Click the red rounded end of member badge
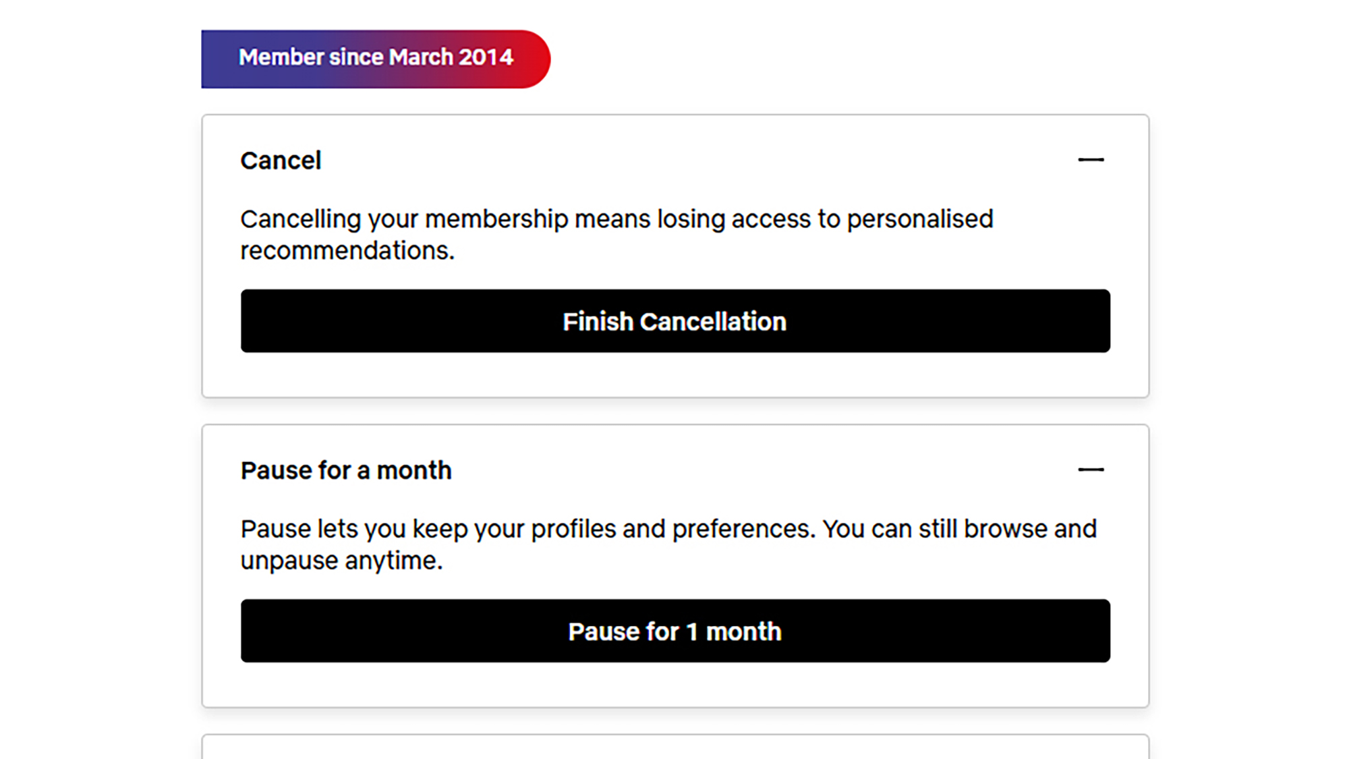Screen dimensions: 1349x759 coord(533,59)
